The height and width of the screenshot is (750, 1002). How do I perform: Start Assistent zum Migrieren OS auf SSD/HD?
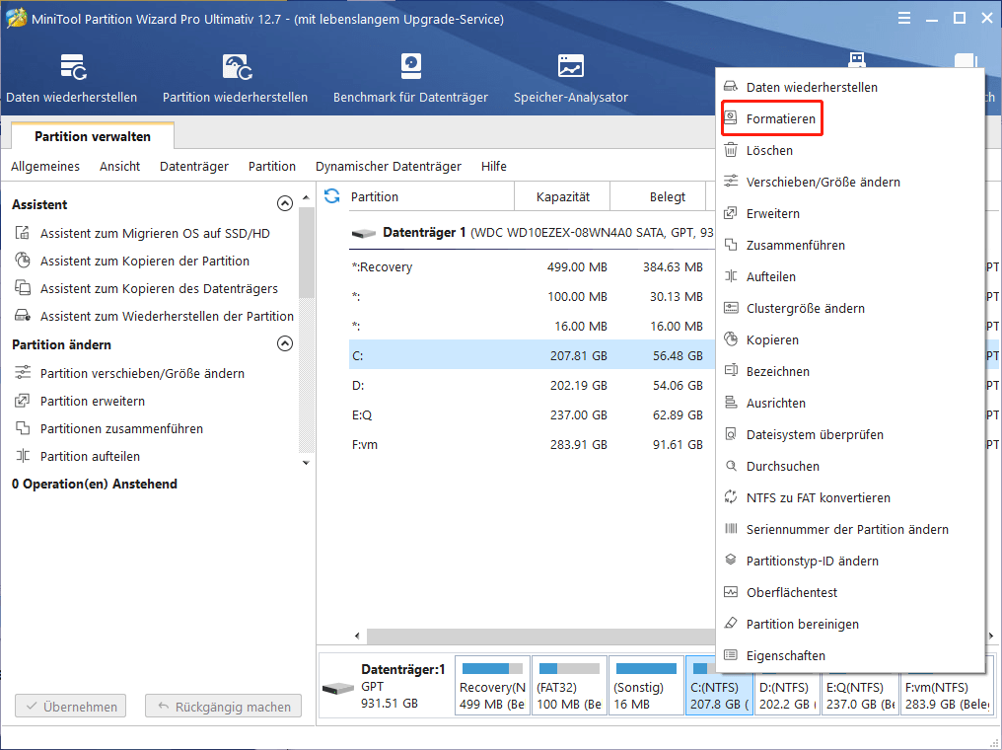click(155, 234)
